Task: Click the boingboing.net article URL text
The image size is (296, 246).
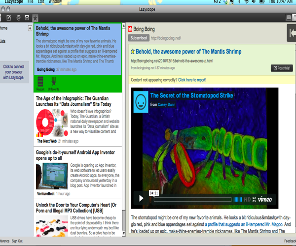Action: coord(172,61)
